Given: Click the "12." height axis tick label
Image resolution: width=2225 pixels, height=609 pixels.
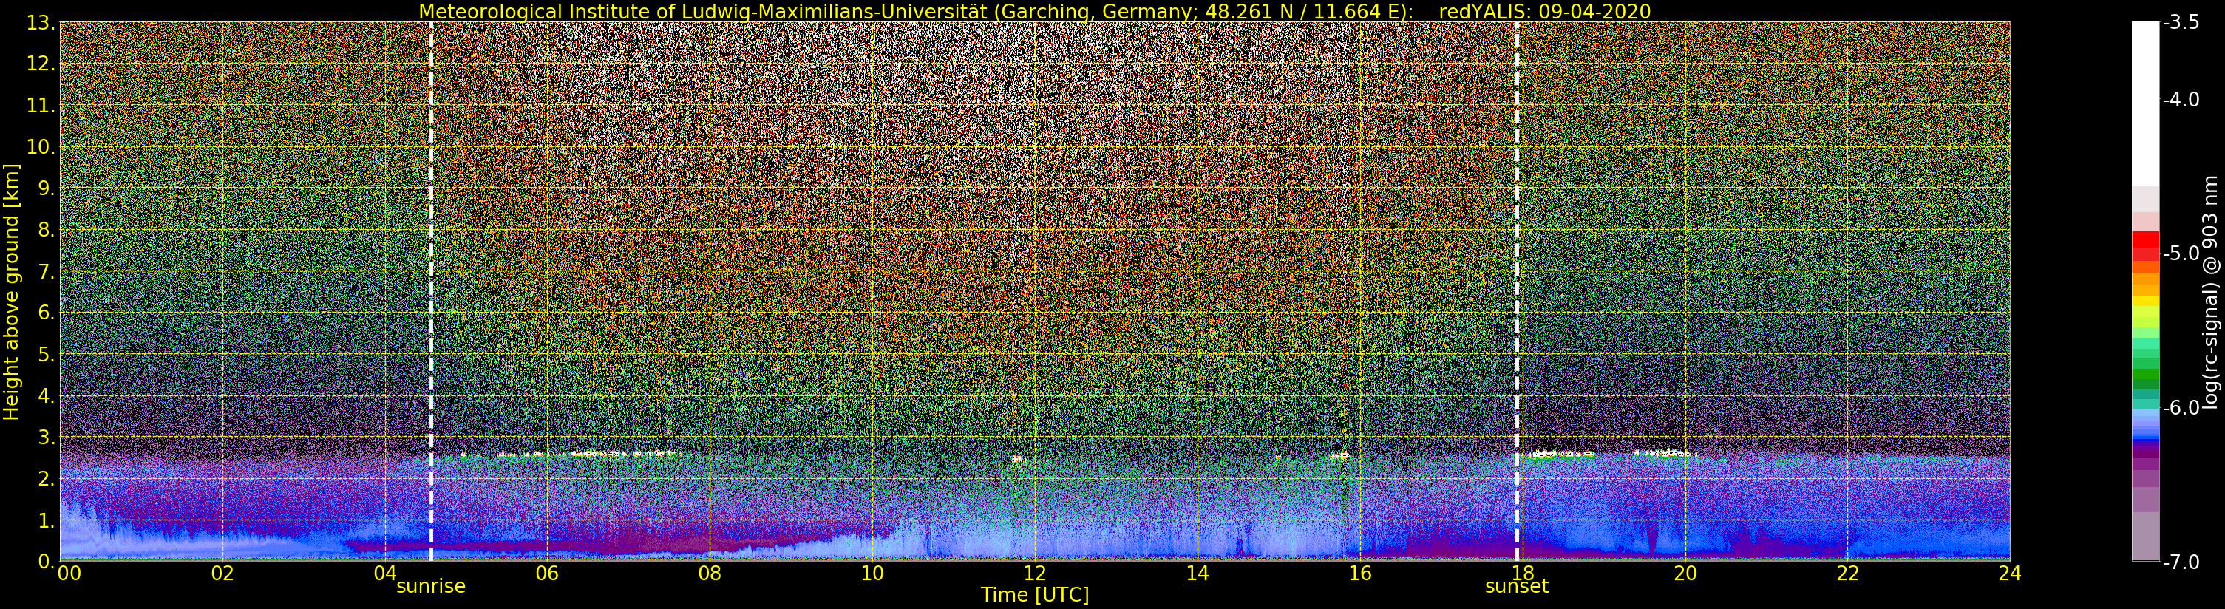Looking at the screenshot, I should [x=41, y=64].
